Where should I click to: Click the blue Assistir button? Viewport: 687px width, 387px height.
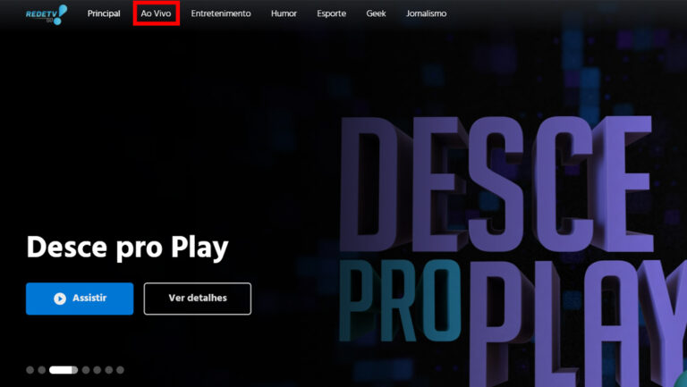click(80, 299)
